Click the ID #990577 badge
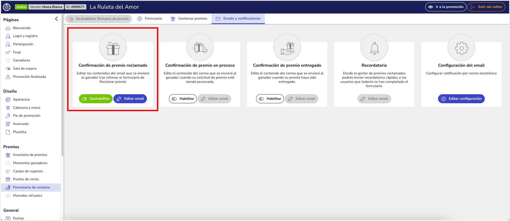The image size is (510, 221). tap(75, 7)
